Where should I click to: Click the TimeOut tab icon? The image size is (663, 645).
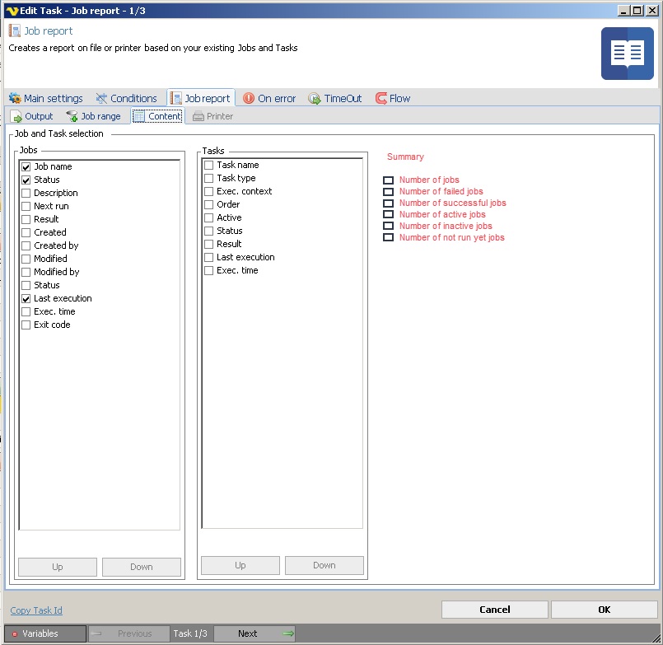(x=315, y=98)
